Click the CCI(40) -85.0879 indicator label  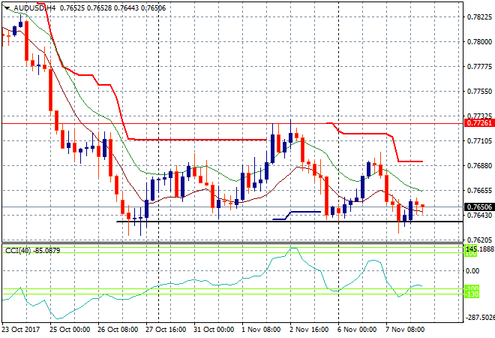(33, 251)
